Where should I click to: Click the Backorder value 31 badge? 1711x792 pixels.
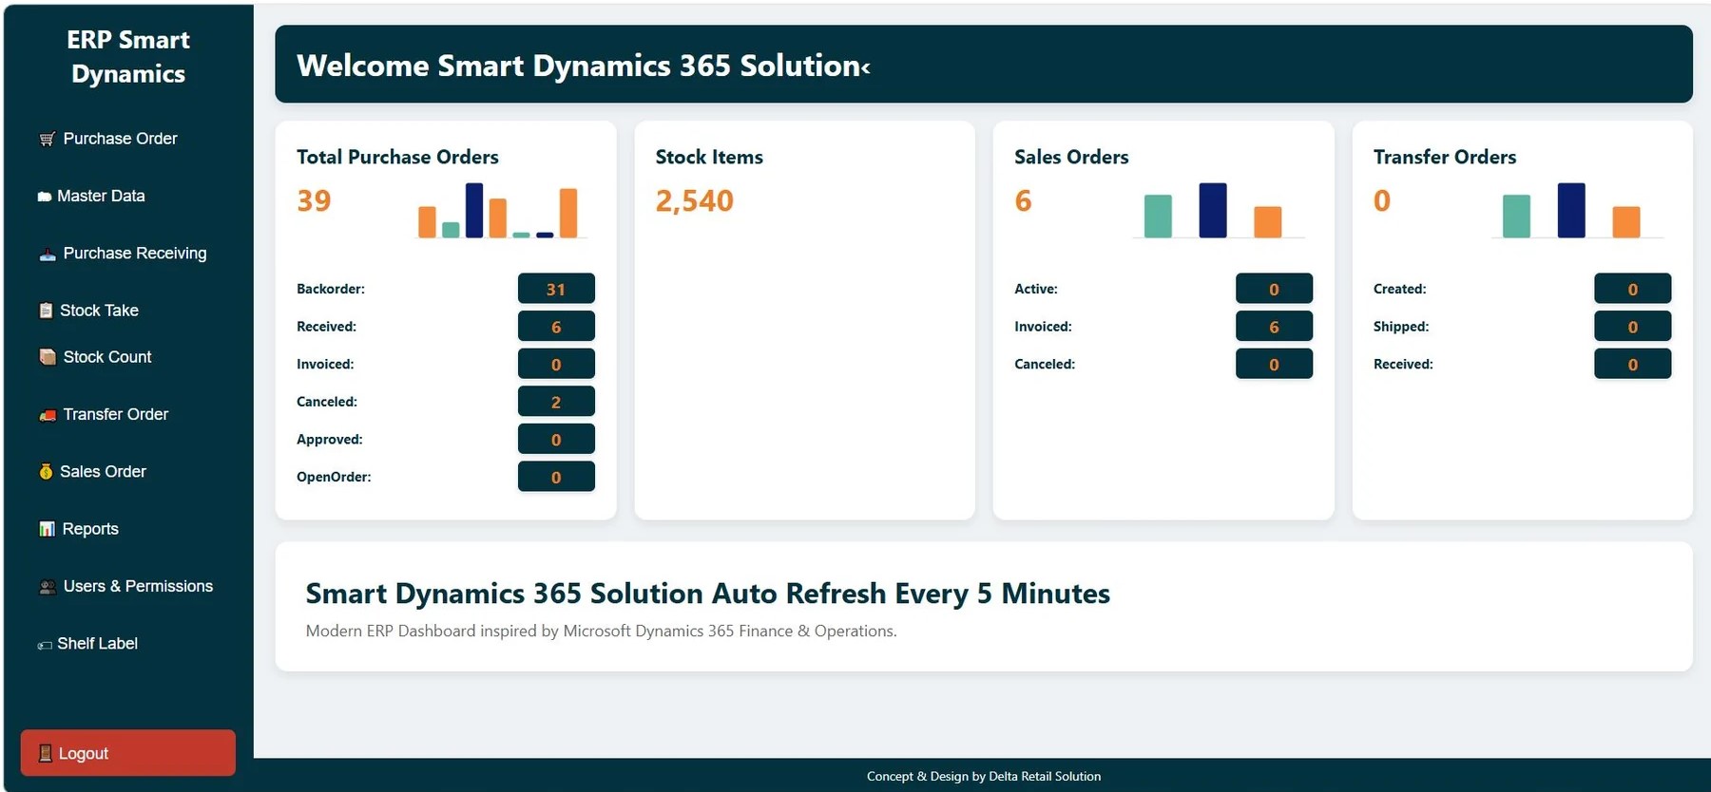(556, 289)
